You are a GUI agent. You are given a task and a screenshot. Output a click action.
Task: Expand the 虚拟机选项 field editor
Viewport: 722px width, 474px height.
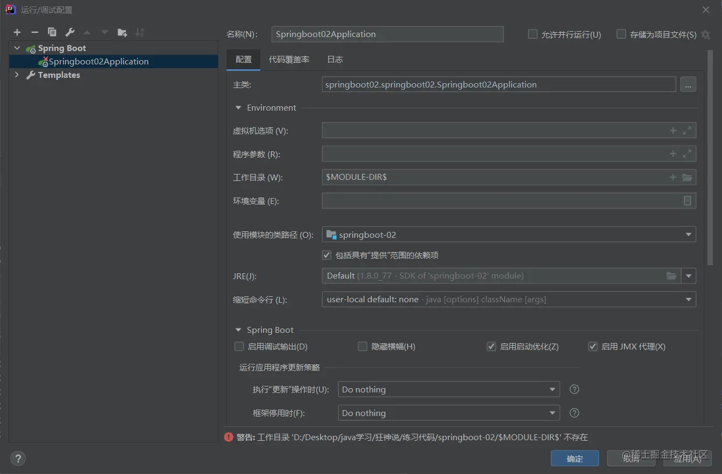[687, 130]
